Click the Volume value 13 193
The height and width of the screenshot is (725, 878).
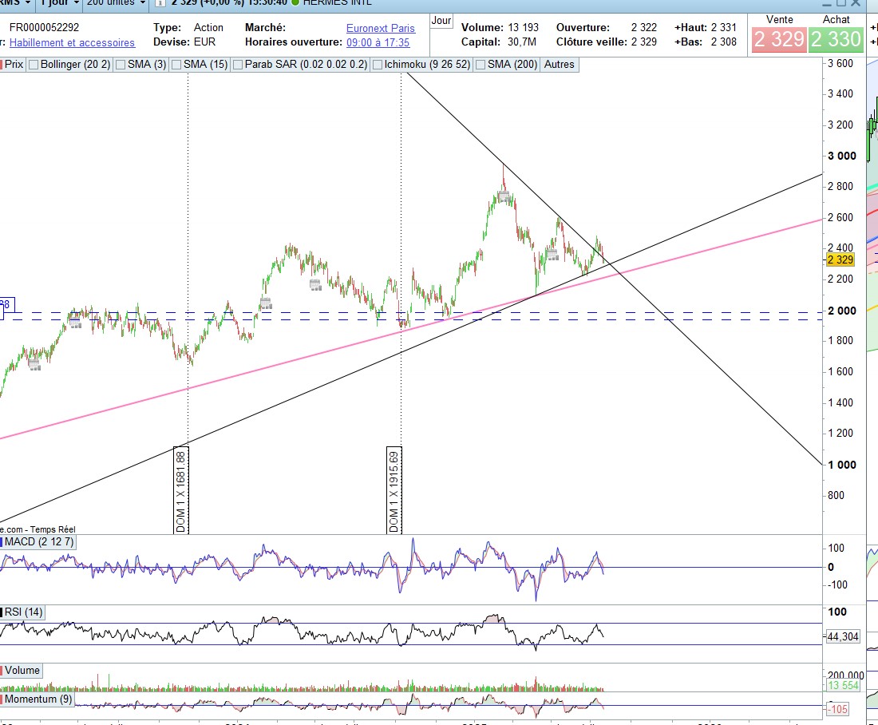(x=523, y=27)
